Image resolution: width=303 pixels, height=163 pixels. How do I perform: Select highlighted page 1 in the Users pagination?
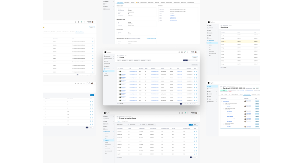(x=181, y=104)
